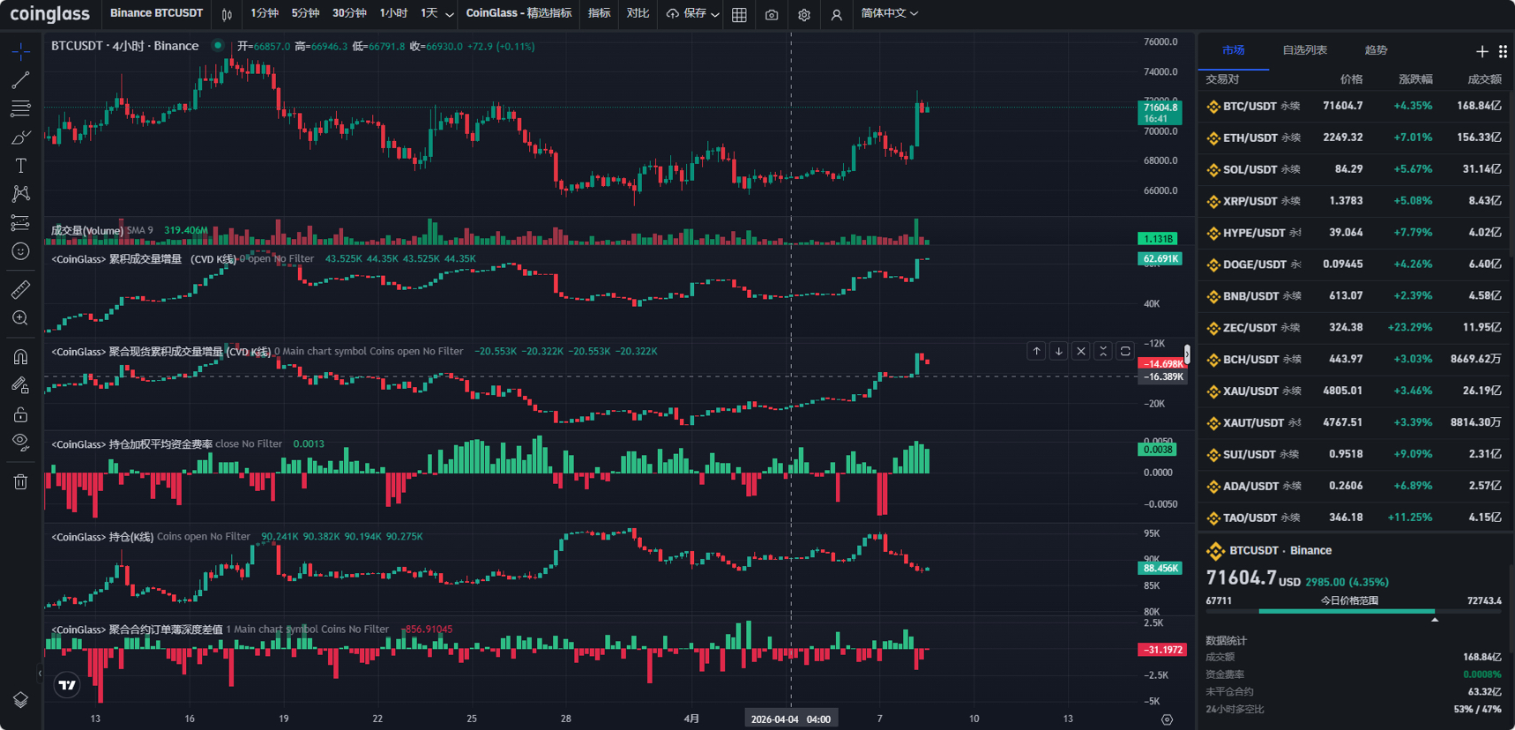
Task: Switch to the 自选列表 tab
Action: [1304, 50]
